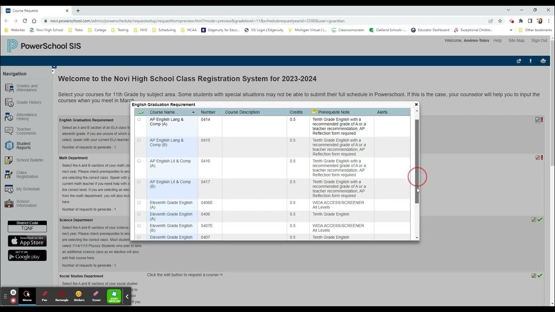Click the open-in-new-window icon in header
Viewport: 555px width, 312px height.
click(519, 61)
